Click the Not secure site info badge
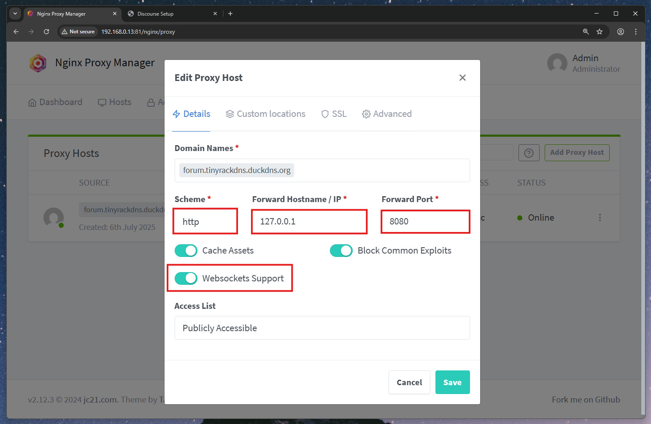The width and height of the screenshot is (651, 424). 78,32
